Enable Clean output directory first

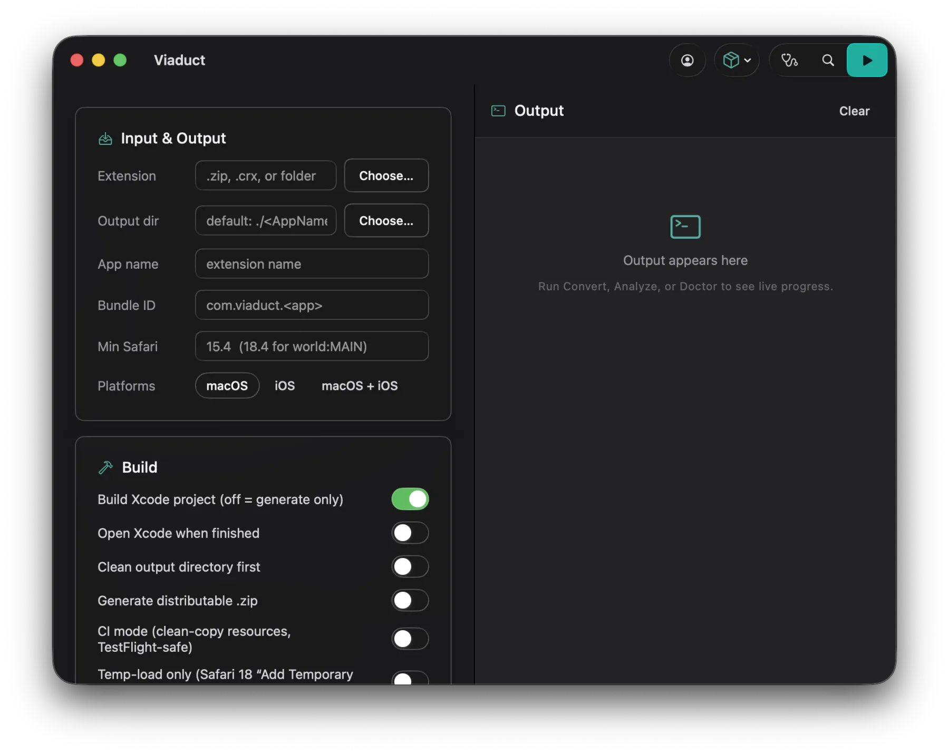click(x=410, y=566)
